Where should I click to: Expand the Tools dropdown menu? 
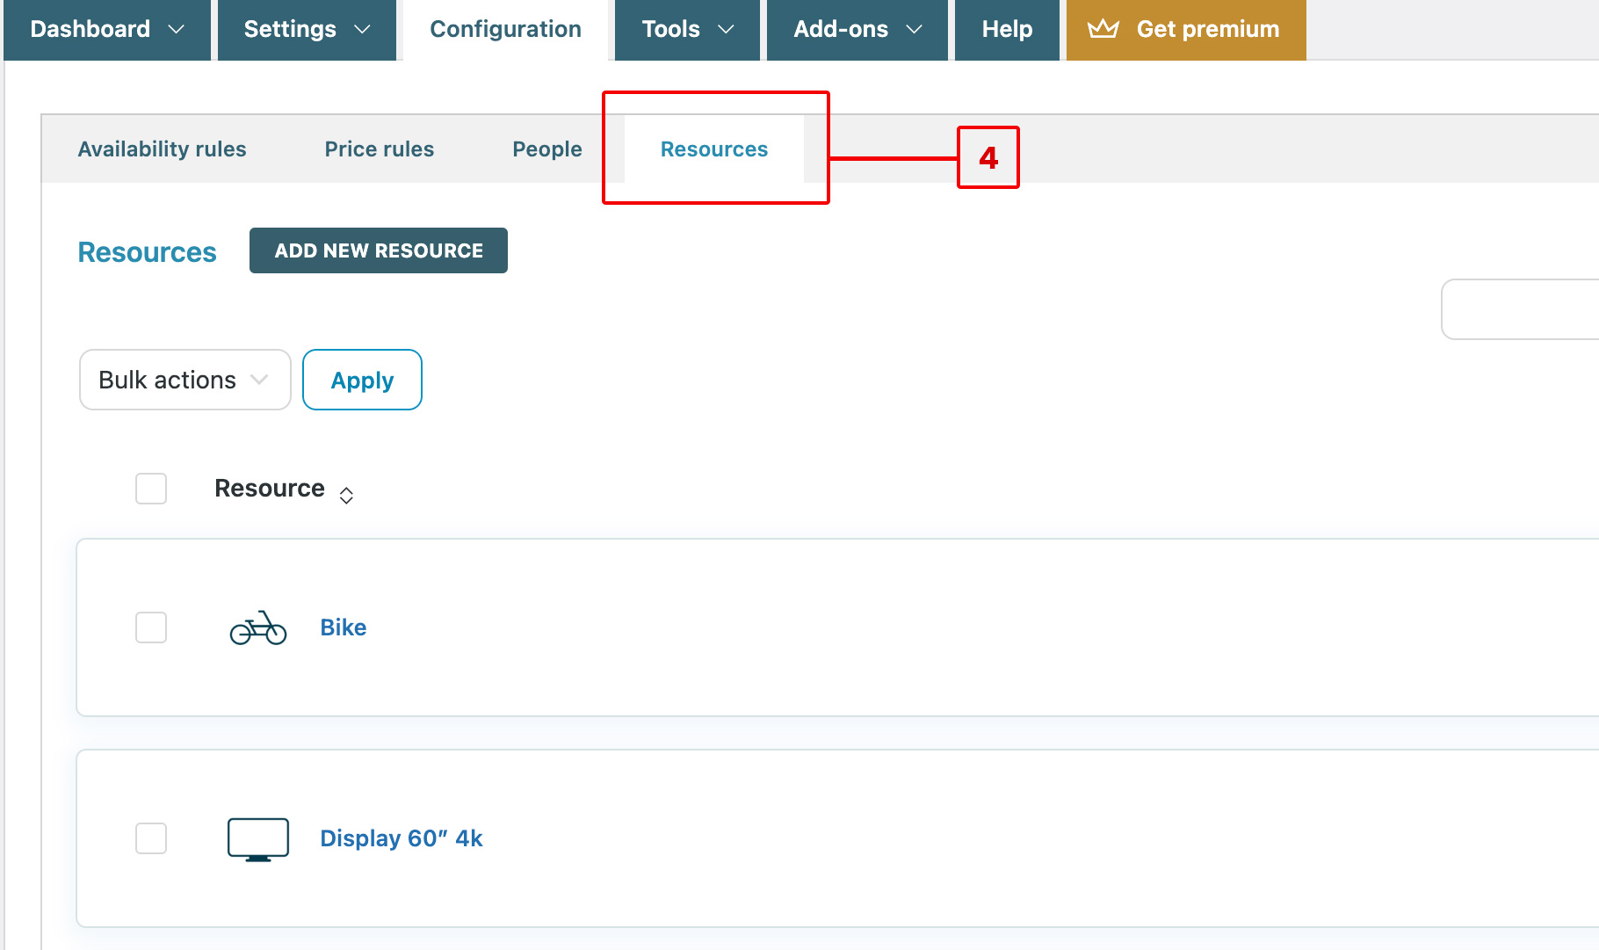click(686, 29)
